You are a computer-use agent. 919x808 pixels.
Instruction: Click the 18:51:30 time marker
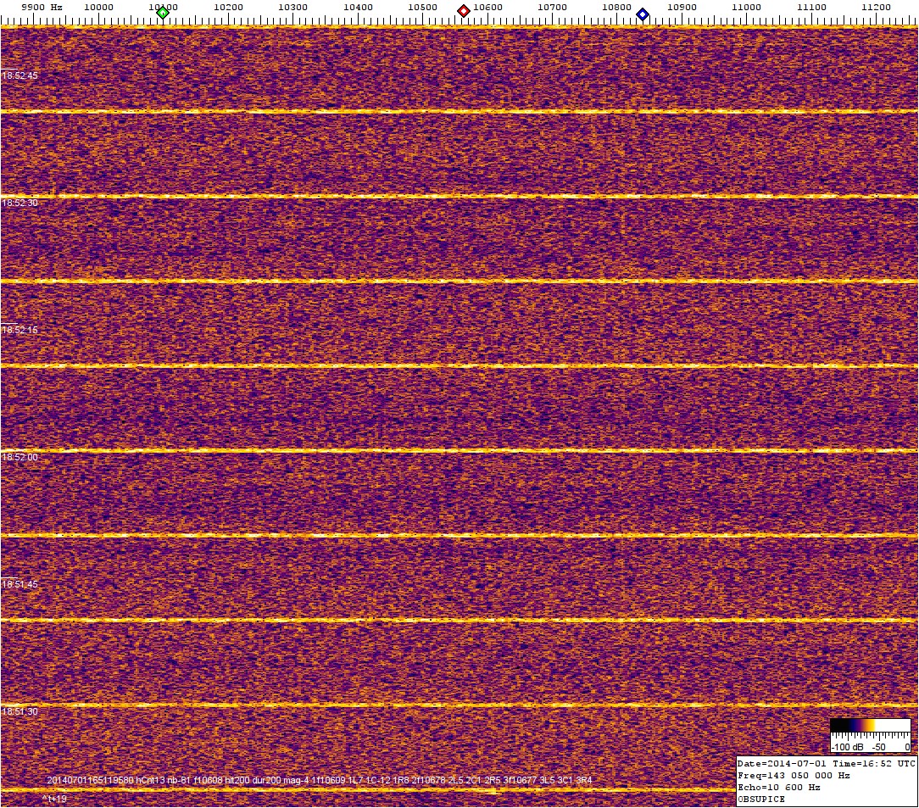point(19,711)
